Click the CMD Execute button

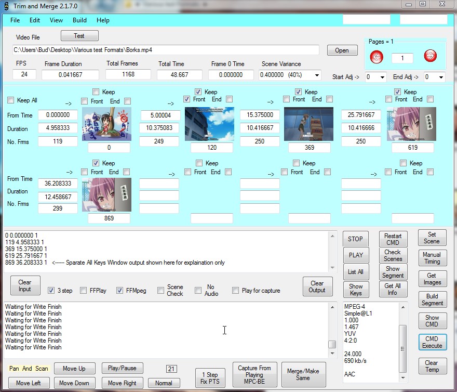pos(432,342)
